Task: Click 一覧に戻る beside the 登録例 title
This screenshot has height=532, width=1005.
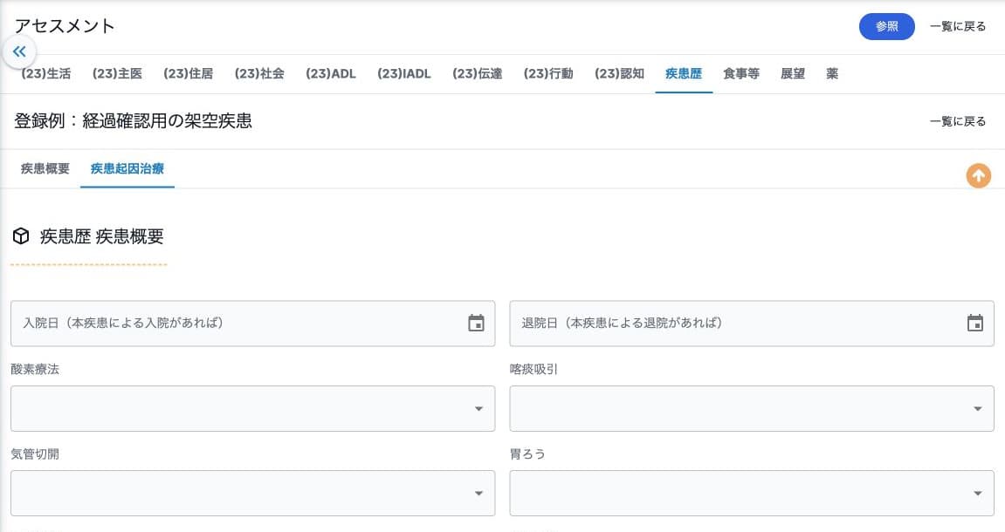Action: tap(958, 121)
